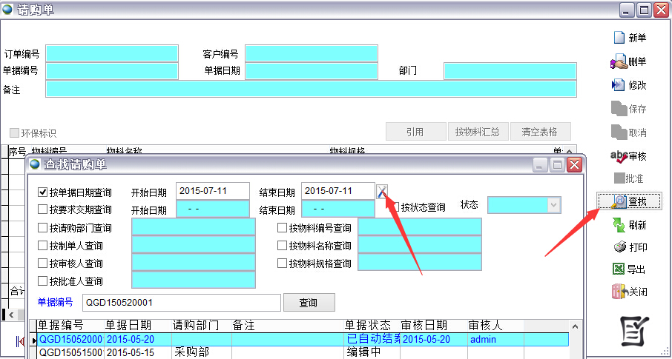Check the 按状态查询 option
Viewport: 672px width, 359px height.
click(395, 207)
